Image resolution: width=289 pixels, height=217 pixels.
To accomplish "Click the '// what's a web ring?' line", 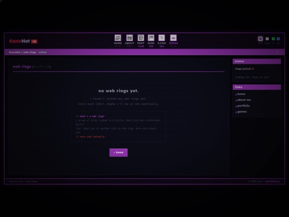I will tap(90, 116).
